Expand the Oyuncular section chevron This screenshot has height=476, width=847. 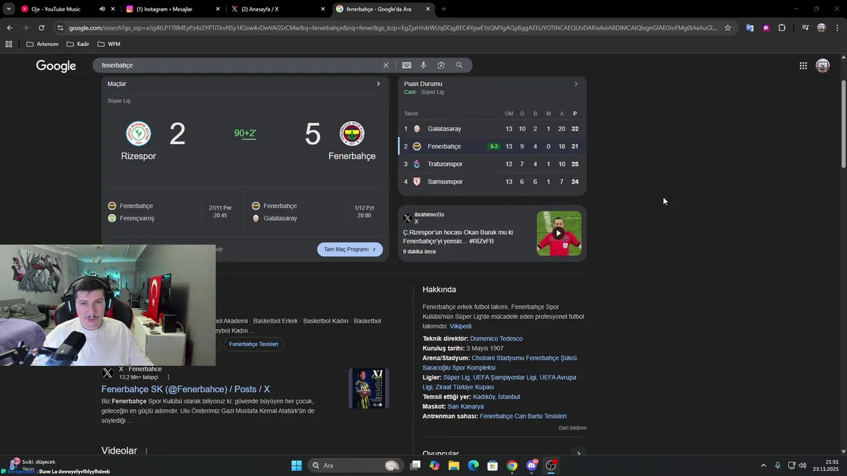(x=578, y=454)
